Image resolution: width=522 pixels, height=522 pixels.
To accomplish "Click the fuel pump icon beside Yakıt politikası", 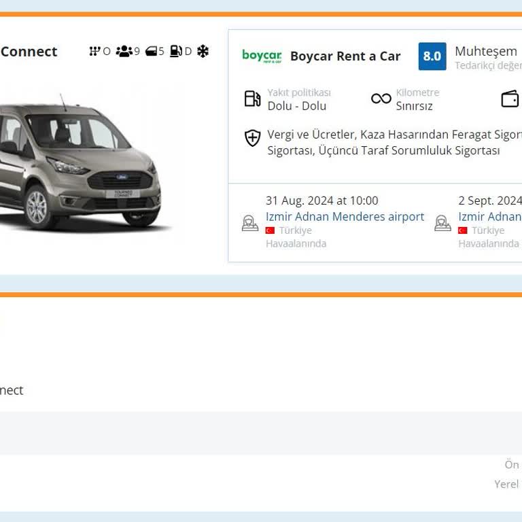I will [x=252, y=99].
